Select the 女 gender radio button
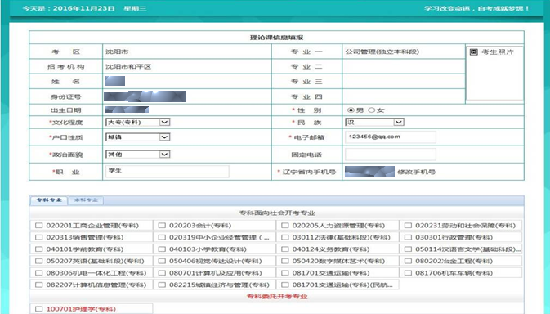Screen dimensions: 550x314 [372, 110]
